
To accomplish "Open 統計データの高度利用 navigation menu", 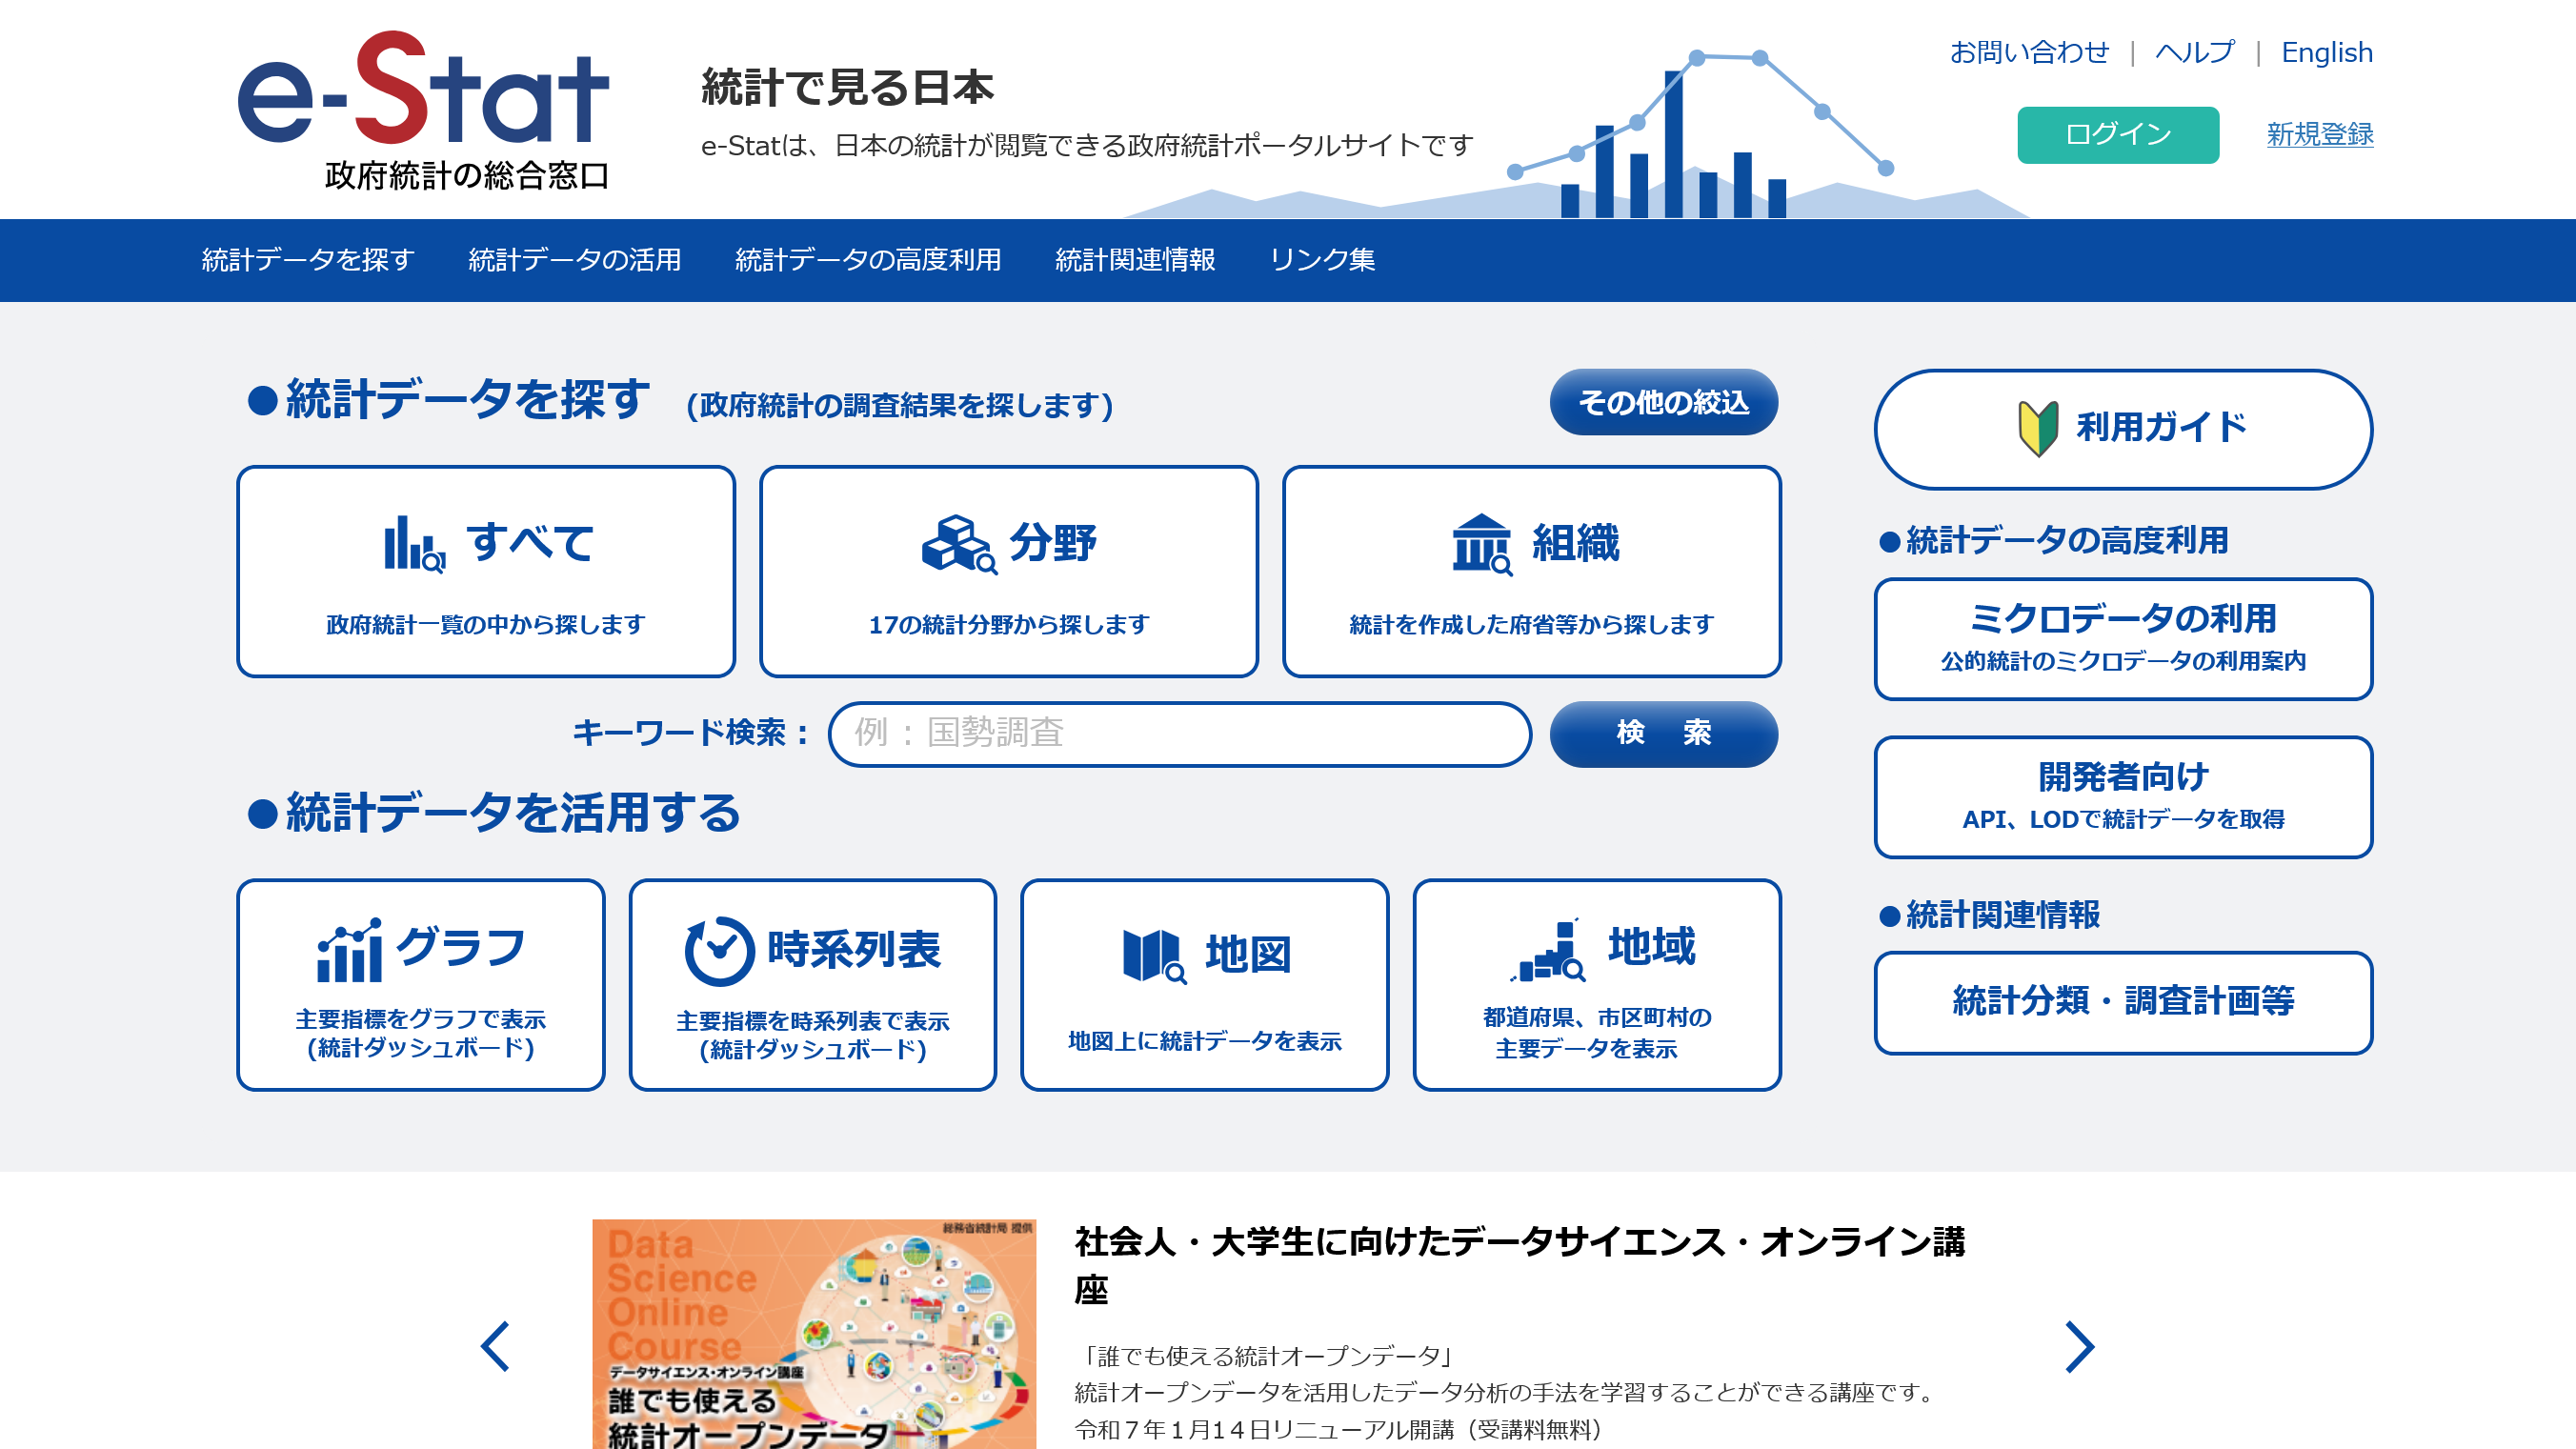I will click(867, 260).
